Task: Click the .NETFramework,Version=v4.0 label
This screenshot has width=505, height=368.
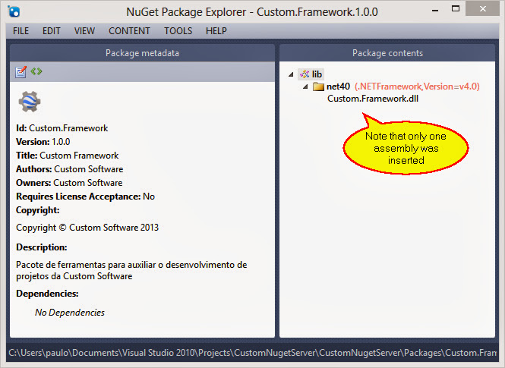Action: (x=417, y=86)
